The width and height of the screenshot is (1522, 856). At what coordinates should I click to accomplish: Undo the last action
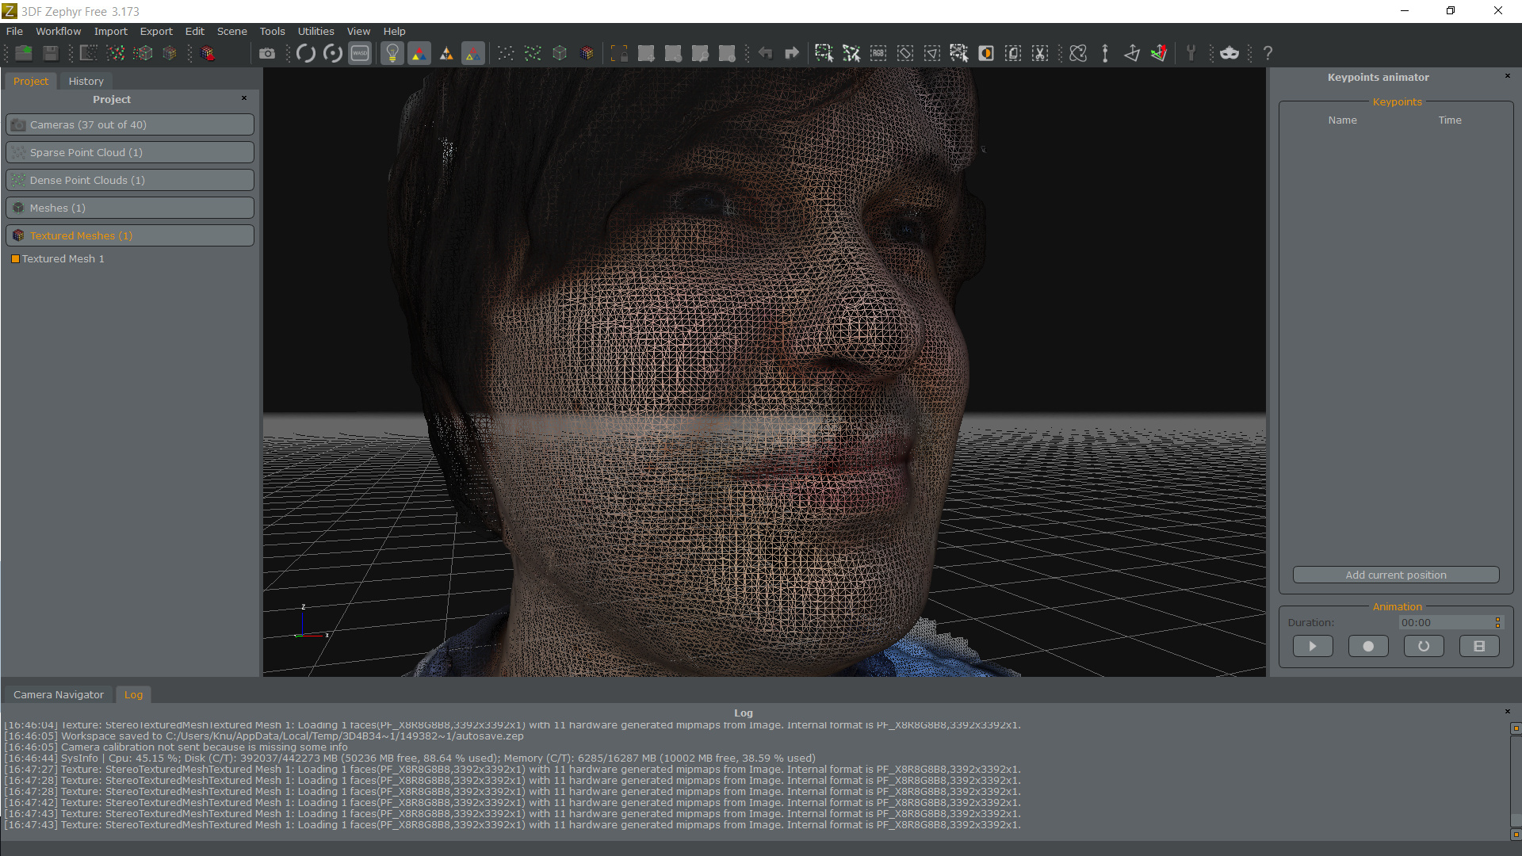pos(766,53)
